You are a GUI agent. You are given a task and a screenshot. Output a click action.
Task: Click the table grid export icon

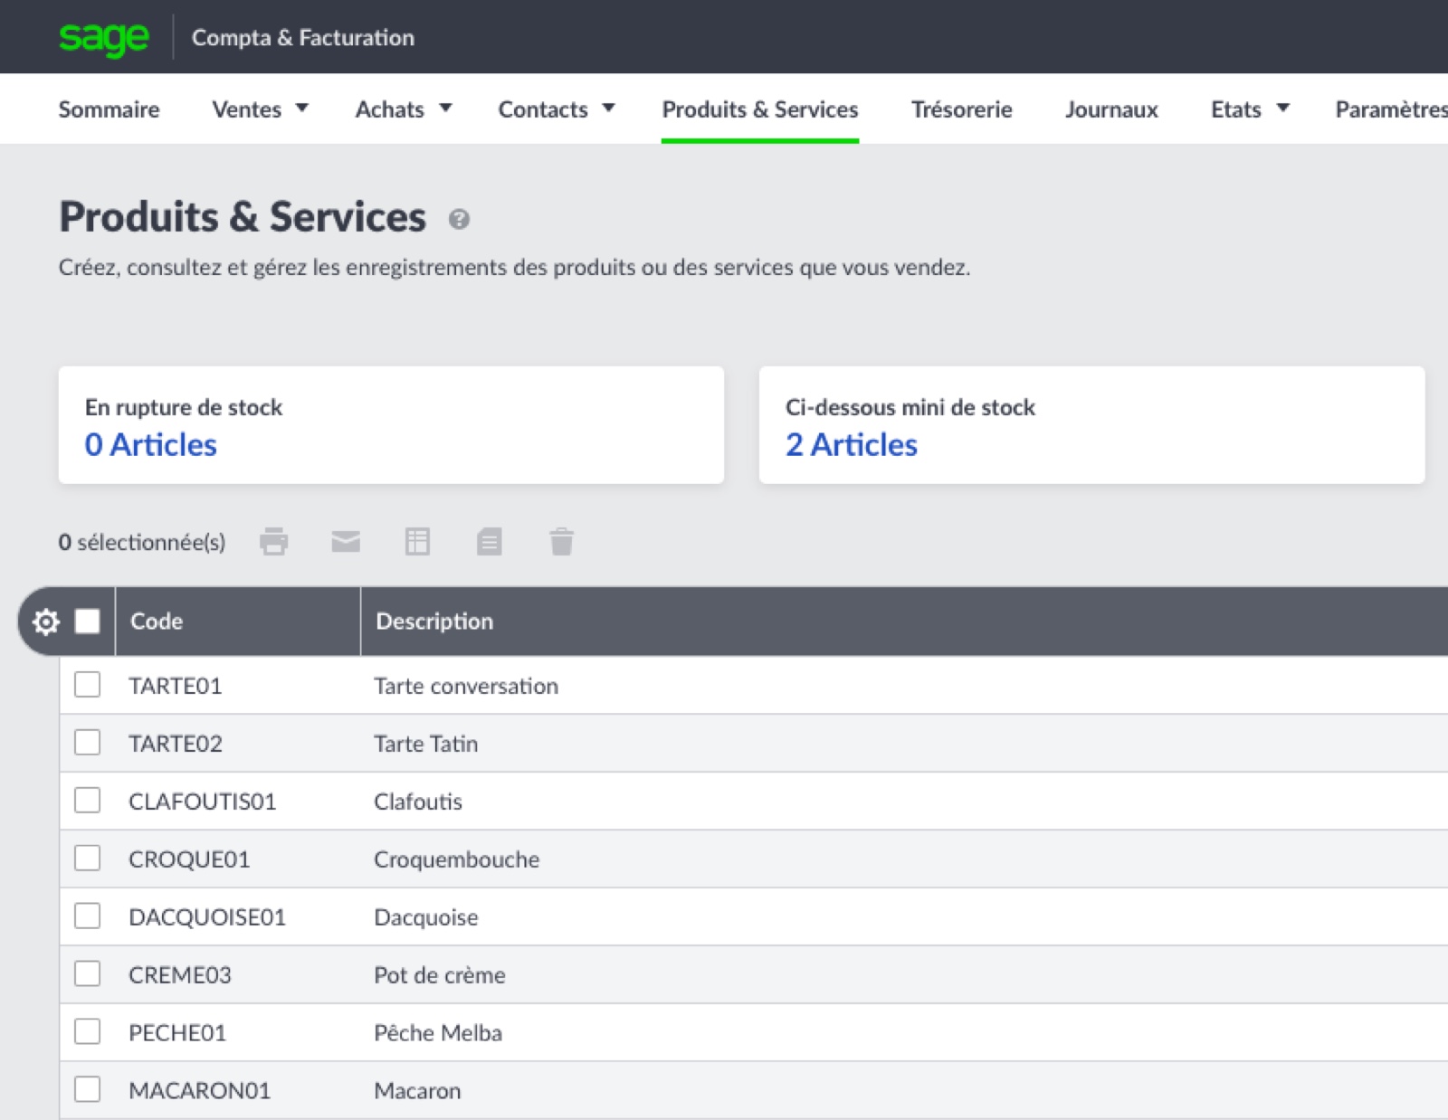417,542
